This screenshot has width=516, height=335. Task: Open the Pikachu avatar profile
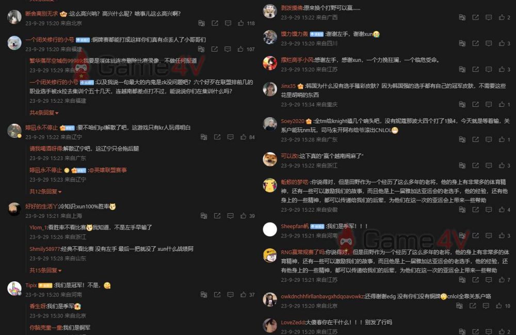pyautogui.click(x=270, y=185)
